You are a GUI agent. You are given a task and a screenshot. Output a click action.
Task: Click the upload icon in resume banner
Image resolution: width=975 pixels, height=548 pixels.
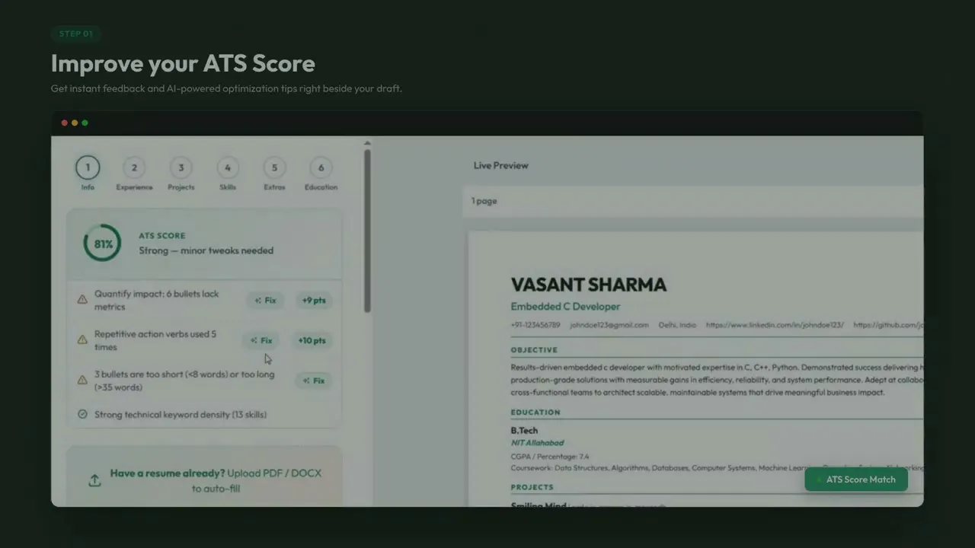pyautogui.click(x=94, y=480)
